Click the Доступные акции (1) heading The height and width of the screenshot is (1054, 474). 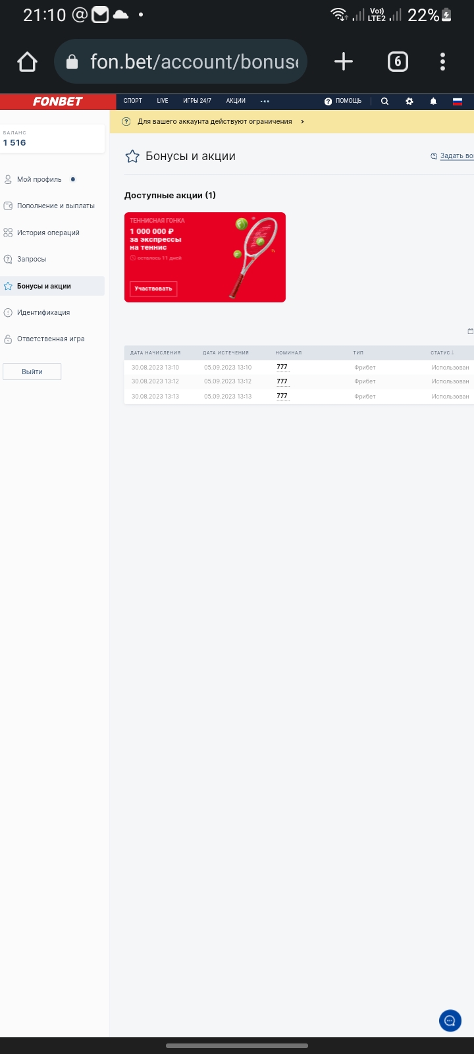coord(170,195)
